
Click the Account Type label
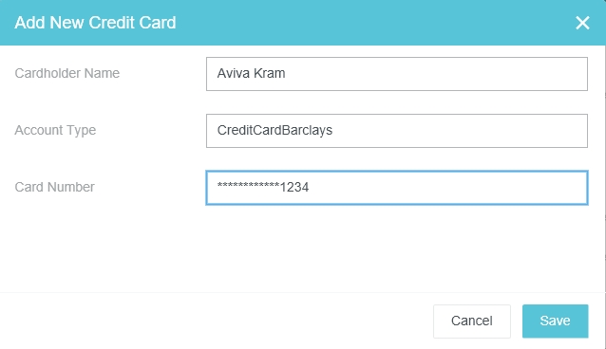pos(55,131)
